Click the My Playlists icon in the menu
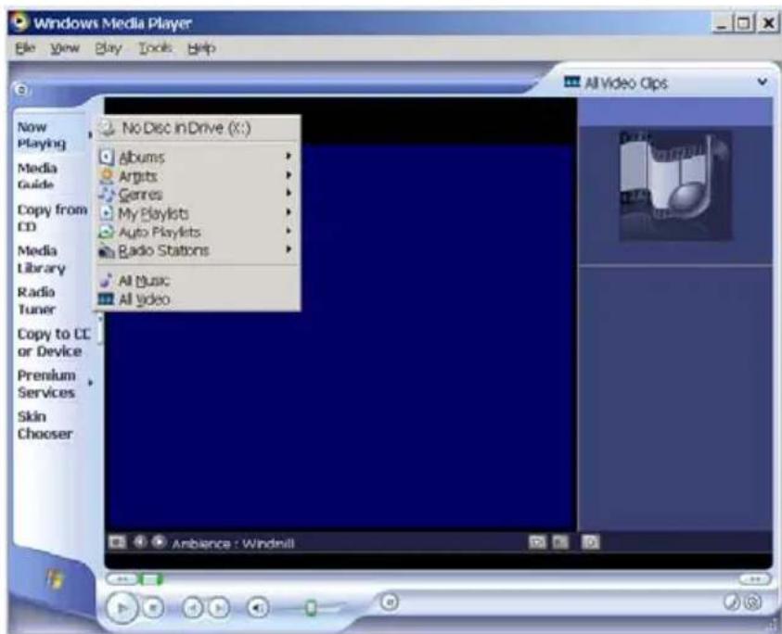Image resolution: width=782 pixels, height=634 pixels. click(107, 213)
